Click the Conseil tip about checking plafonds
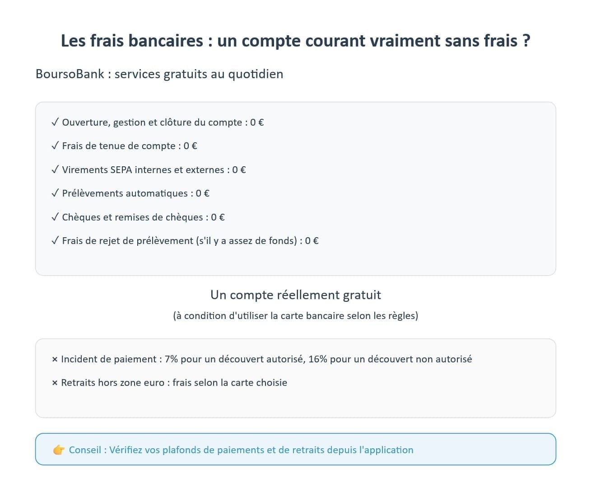The image size is (596, 488). [x=241, y=450]
